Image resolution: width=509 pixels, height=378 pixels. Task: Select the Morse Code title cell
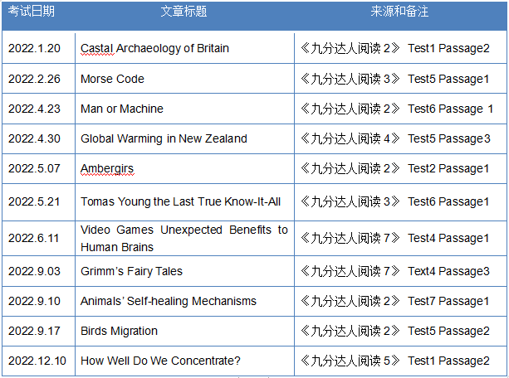pos(184,79)
